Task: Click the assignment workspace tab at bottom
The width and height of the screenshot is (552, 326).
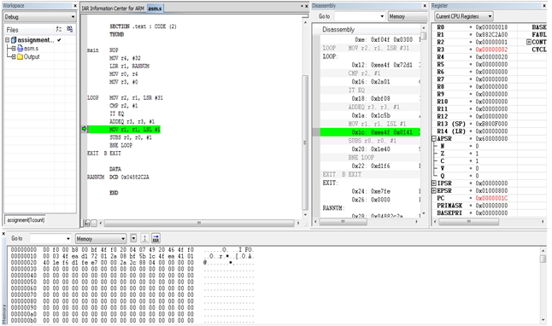Action: (x=26, y=220)
